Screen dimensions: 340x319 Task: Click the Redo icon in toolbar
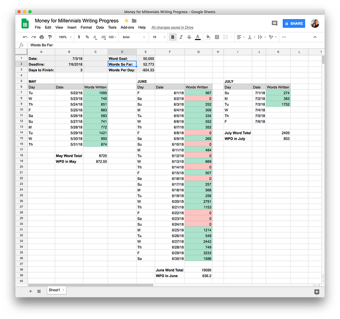coord(34,37)
